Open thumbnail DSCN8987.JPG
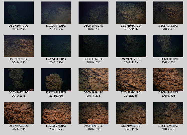Viewport: 187px width, 135px height. click(x=19, y=79)
